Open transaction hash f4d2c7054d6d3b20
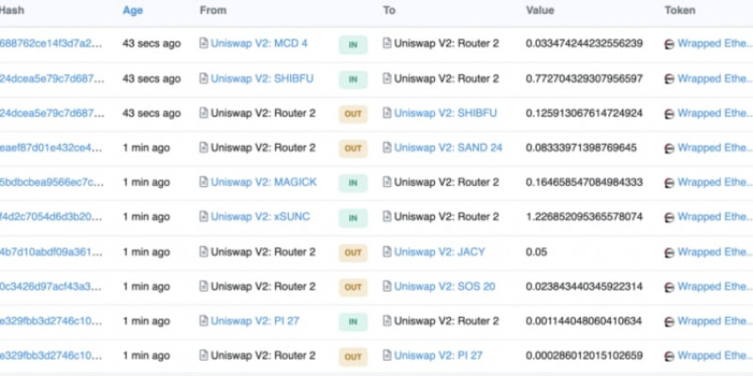753x376 pixels. 51,217
